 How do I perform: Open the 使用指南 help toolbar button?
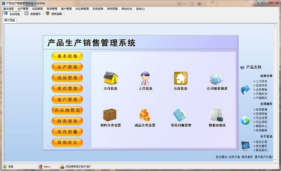tap(53, 14)
